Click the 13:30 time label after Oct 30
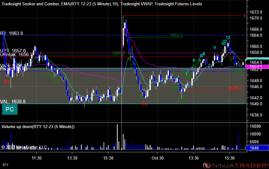Viewport: 269px width, 169px height. (194, 158)
